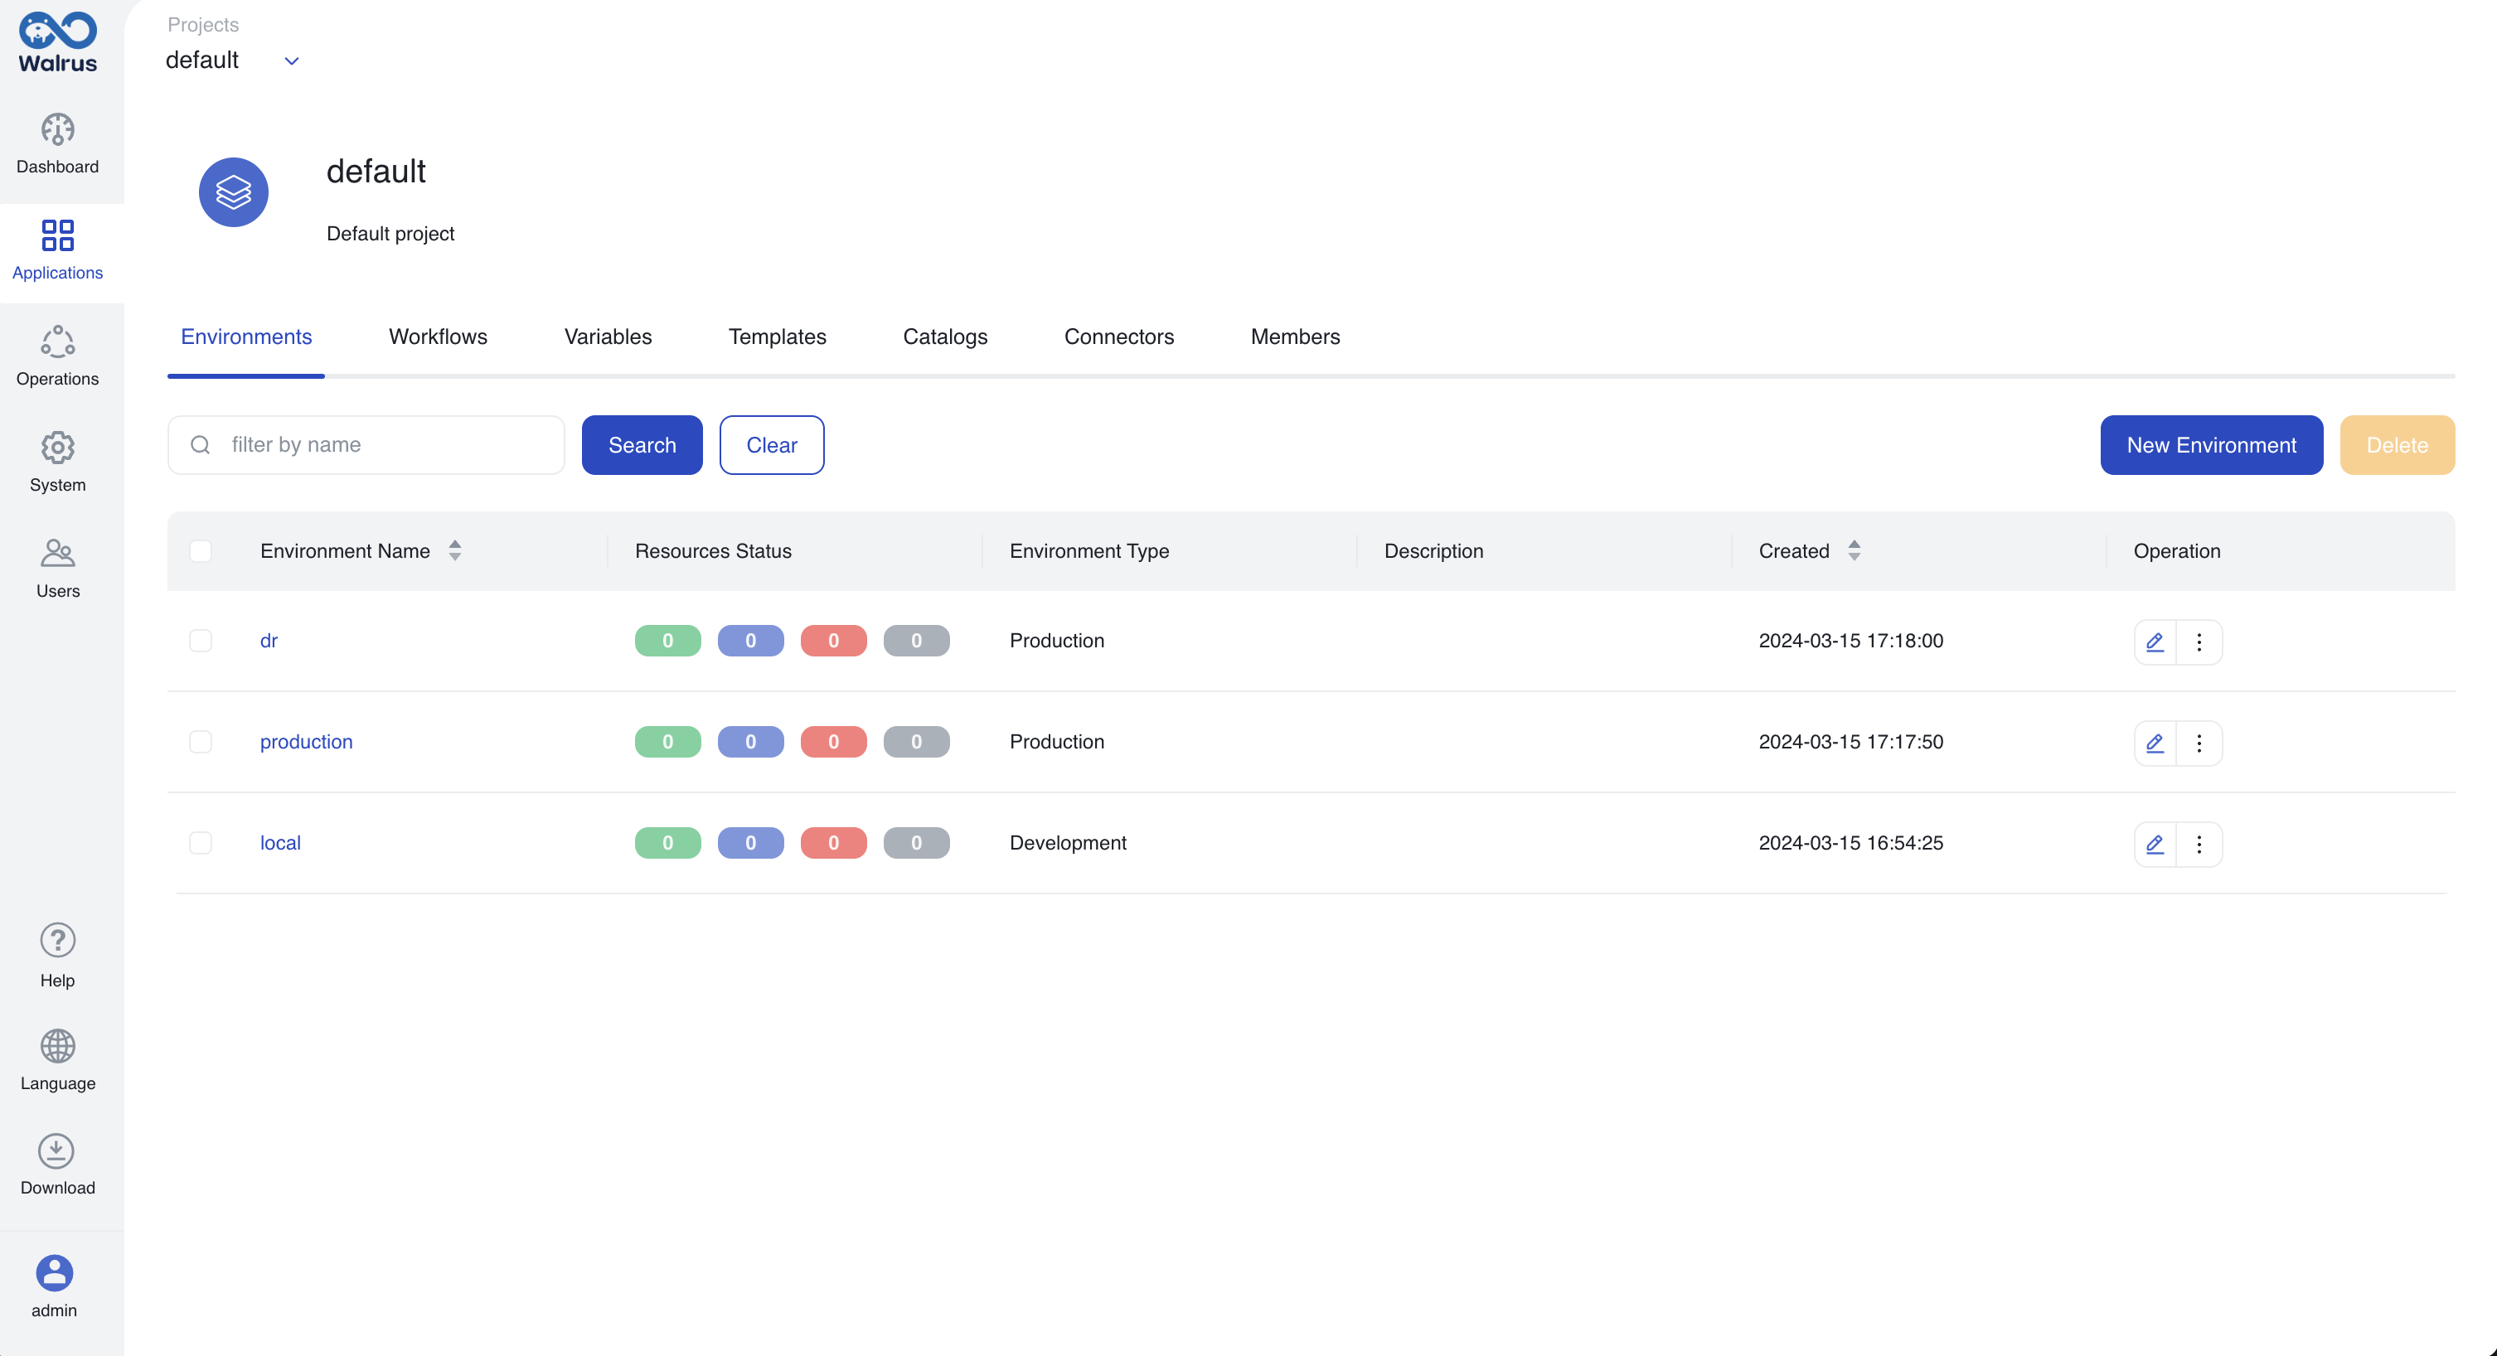The image size is (2497, 1356).
Task: Expand options menu for production environment
Action: (x=2199, y=743)
